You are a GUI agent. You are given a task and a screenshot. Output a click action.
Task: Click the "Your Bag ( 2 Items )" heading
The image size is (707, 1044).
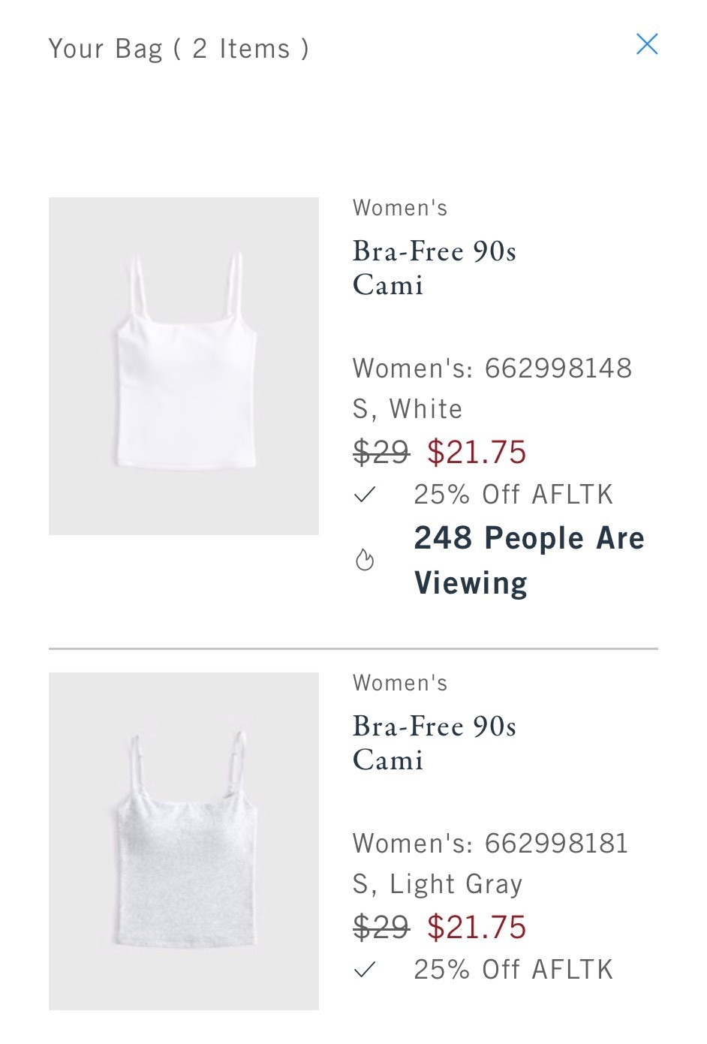point(179,49)
